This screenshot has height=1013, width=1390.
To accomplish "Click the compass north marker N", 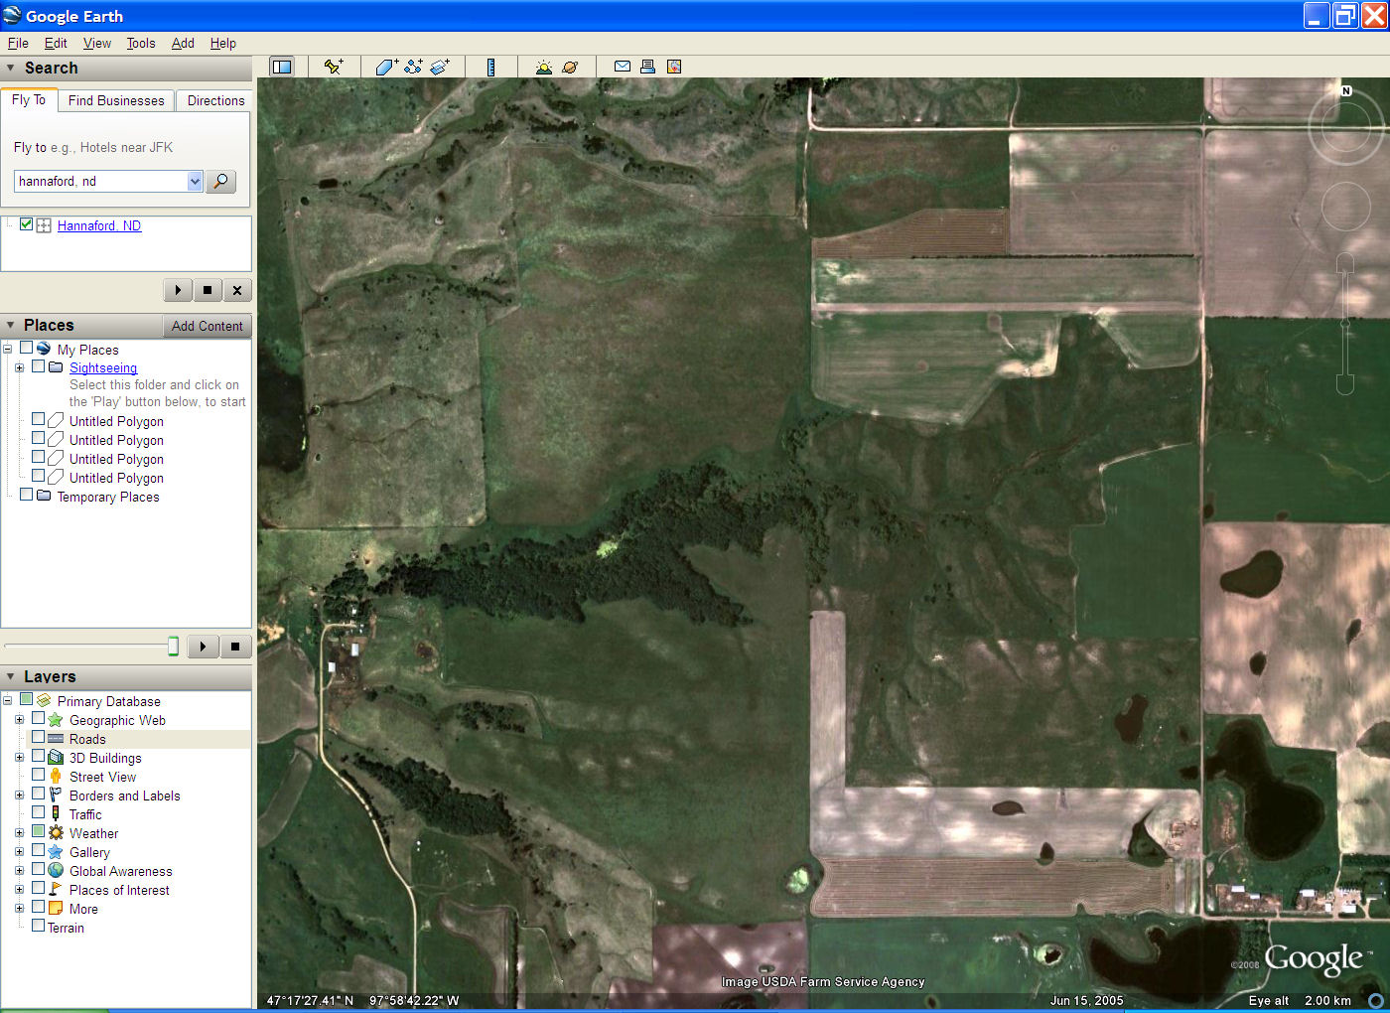I will [x=1346, y=90].
